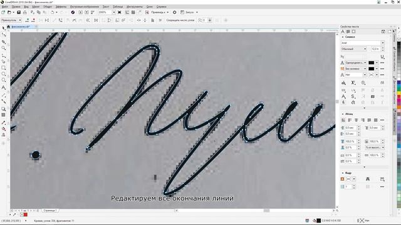Select the Interactive Fill tool
Image resolution: width=401 pixels, height=225 pixels.
pyautogui.click(x=4, y=129)
